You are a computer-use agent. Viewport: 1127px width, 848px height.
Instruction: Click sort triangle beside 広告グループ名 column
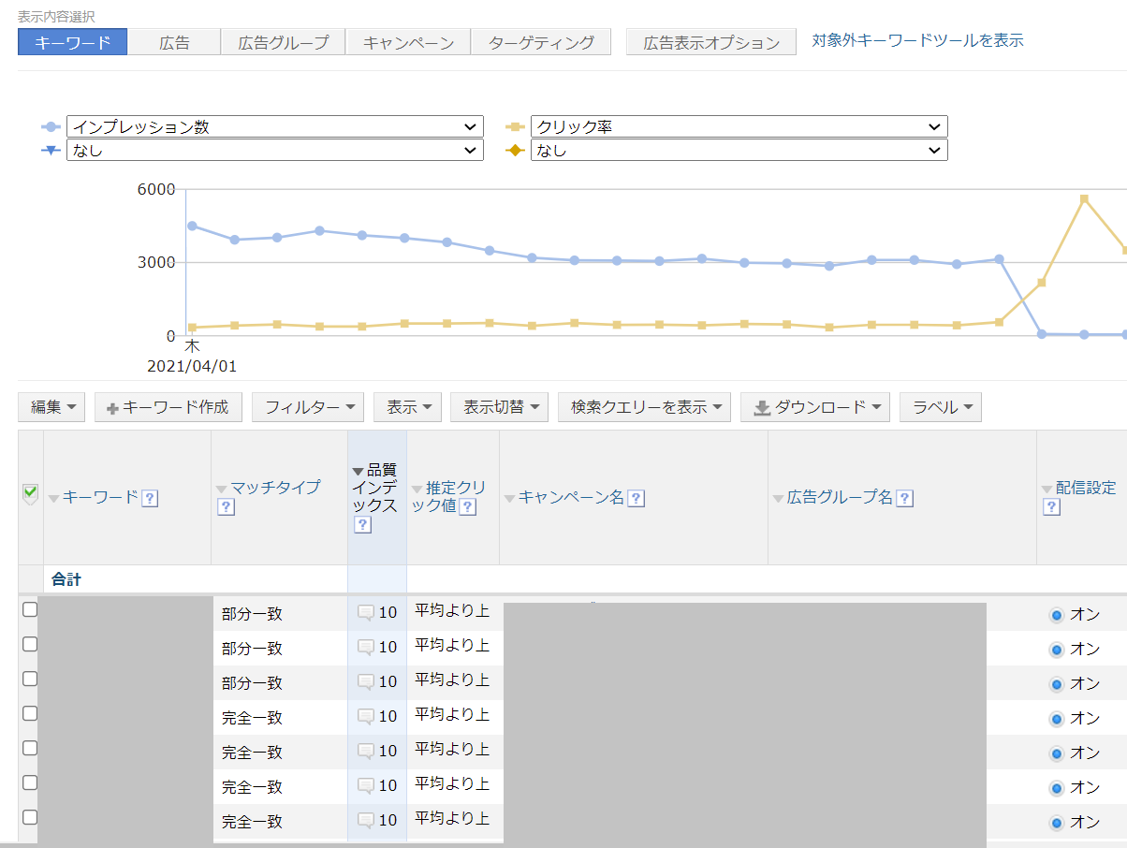tap(779, 499)
